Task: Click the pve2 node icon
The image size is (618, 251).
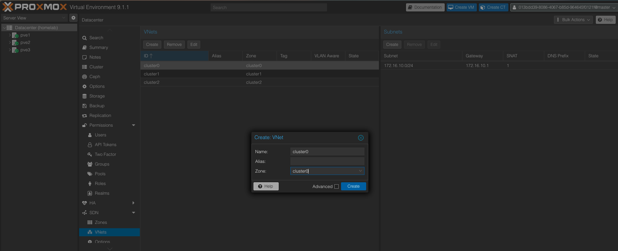Action: pyautogui.click(x=15, y=43)
